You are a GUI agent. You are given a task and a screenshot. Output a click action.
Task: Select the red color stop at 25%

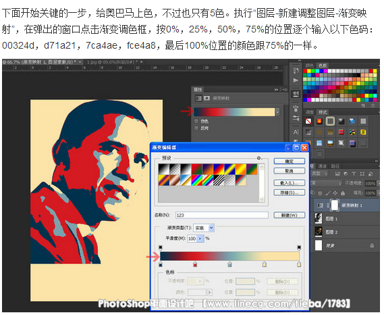(x=195, y=264)
